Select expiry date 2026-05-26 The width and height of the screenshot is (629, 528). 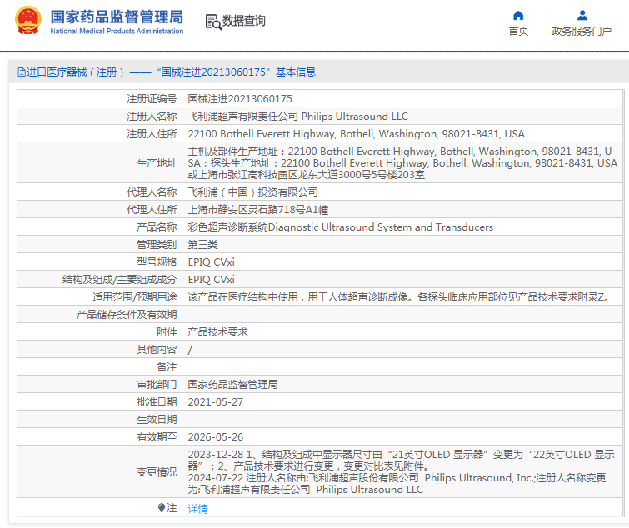[216, 437]
